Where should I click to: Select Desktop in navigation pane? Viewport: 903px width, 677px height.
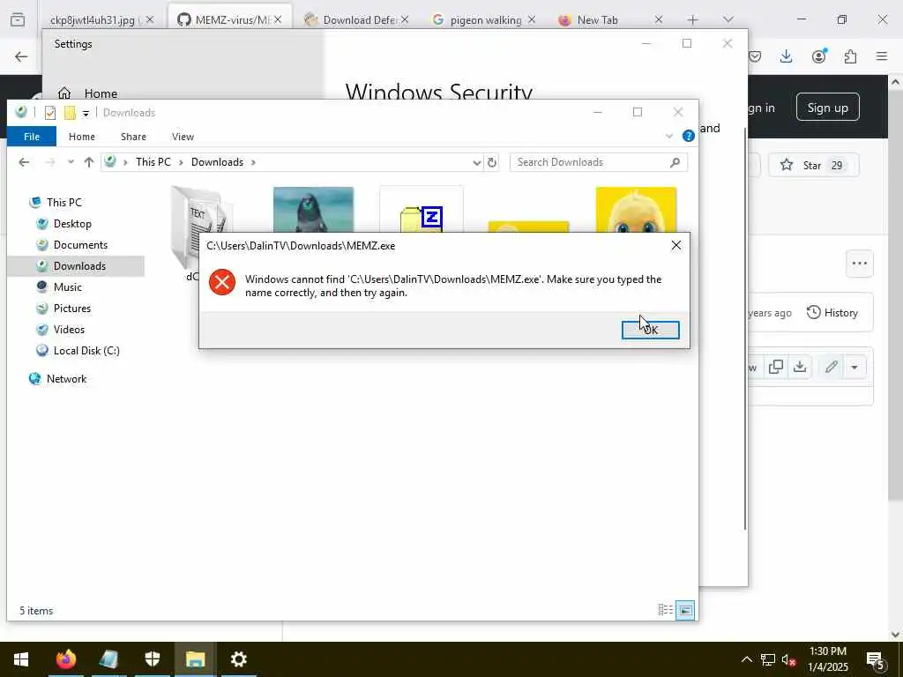tap(72, 224)
